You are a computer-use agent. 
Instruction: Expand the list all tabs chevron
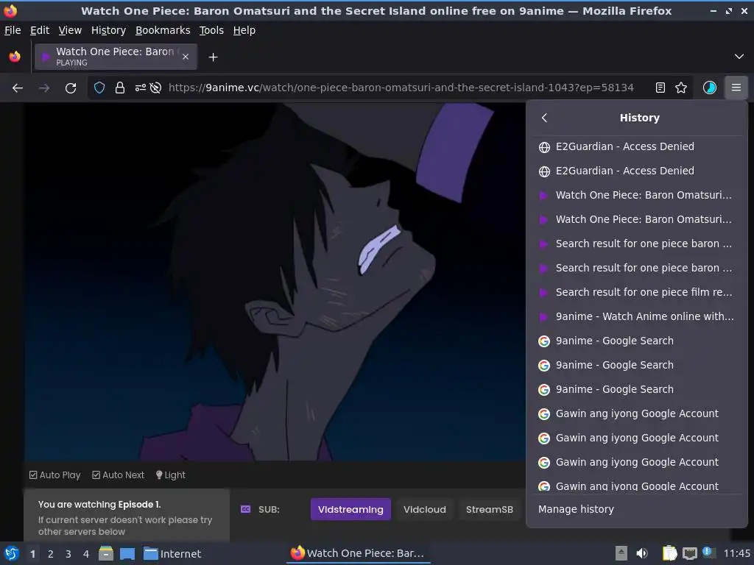coord(739,57)
